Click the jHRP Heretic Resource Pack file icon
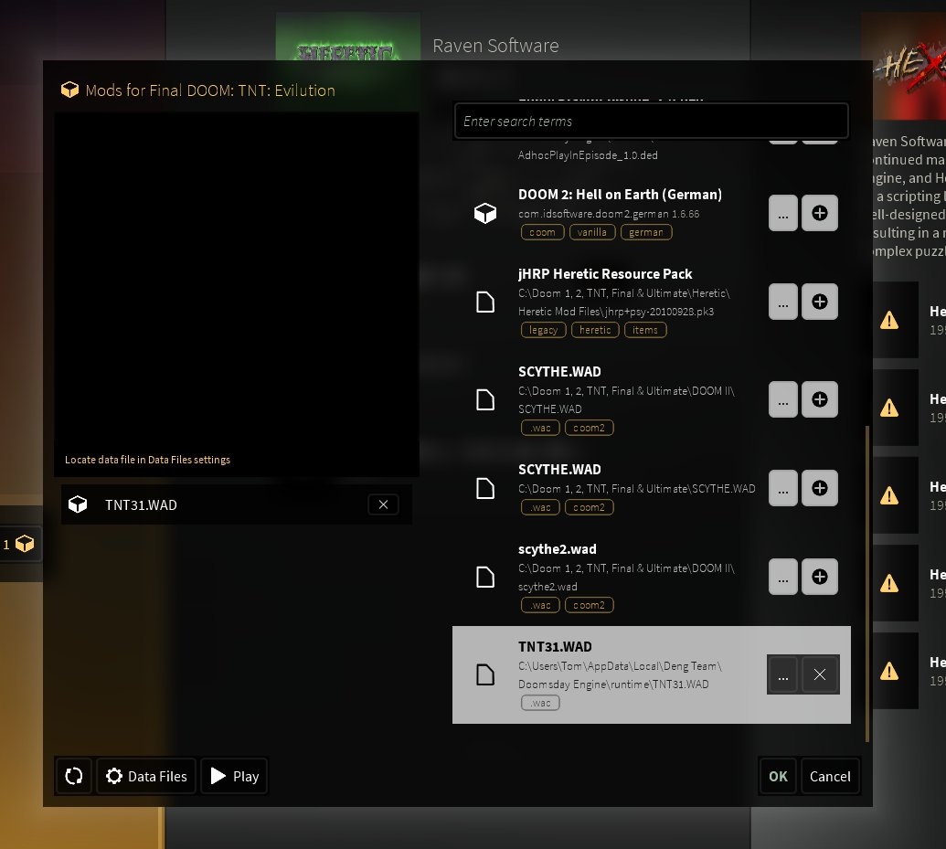The image size is (946, 849). [485, 302]
